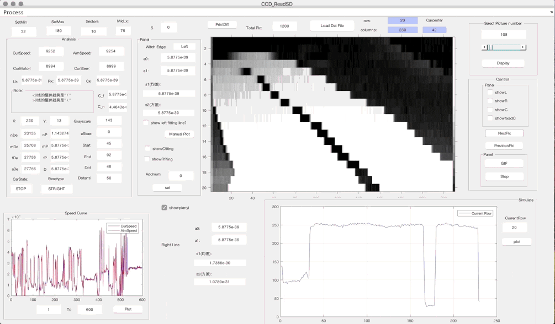Go to NextPic
555x324 pixels.
coord(504,133)
